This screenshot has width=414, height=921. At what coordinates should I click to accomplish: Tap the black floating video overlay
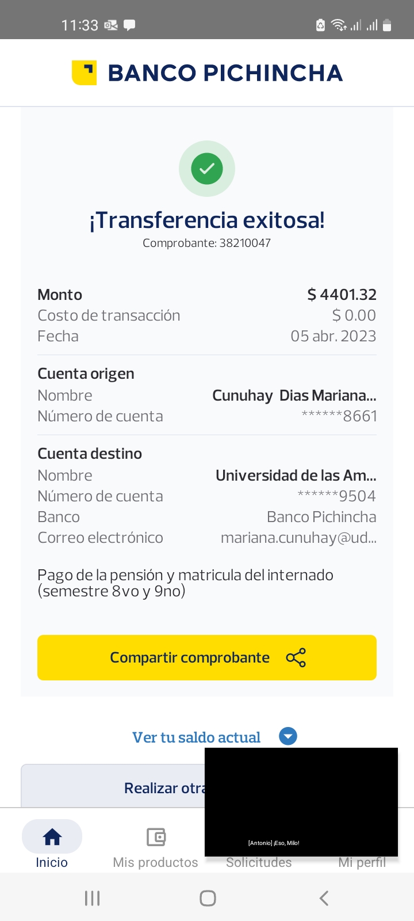[x=301, y=801]
